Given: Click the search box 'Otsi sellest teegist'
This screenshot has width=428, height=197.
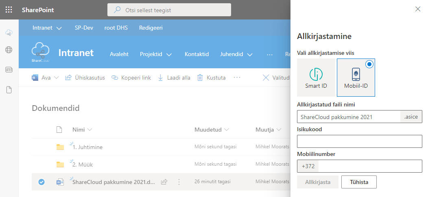Looking at the screenshot, I should pyautogui.click(x=169, y=10).
